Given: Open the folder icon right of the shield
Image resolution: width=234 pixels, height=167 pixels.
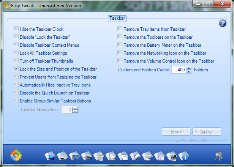Looking at the screenshot, I should pos(148,156).
